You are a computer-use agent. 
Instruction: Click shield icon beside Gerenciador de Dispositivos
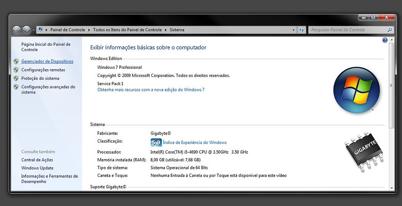[x=16, y=61]
